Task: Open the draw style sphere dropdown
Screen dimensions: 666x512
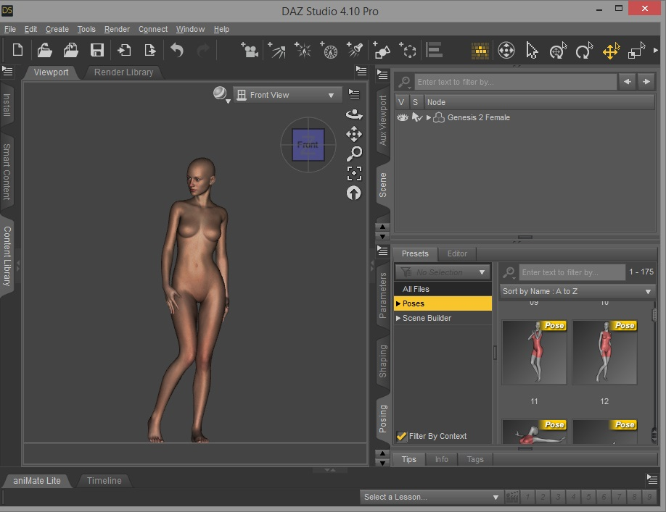Action: click(221, 95)
